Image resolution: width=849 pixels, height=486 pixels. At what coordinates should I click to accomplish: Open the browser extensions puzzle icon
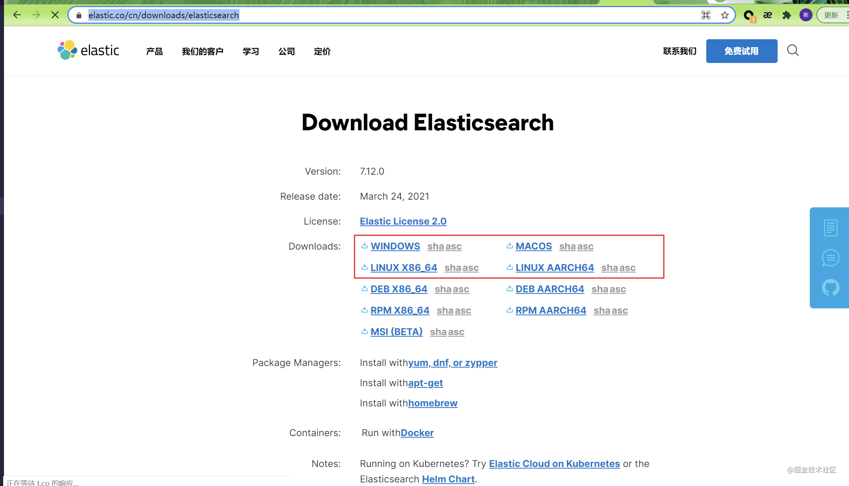[786, 15]
